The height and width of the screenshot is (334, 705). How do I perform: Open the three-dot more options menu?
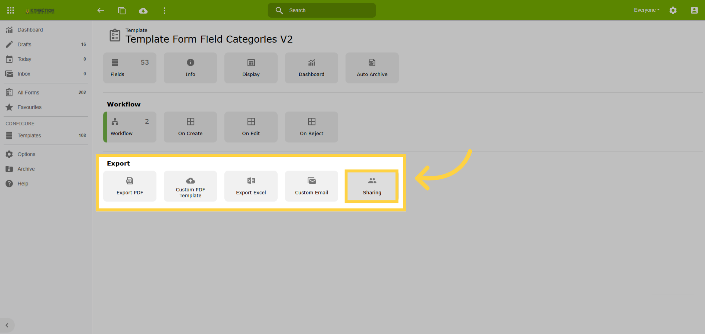pyautogui.click(x=164, y=11)
